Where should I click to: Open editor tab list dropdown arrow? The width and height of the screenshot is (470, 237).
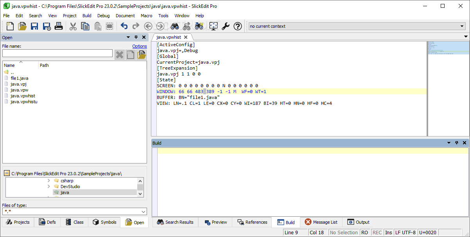point(466,37)
